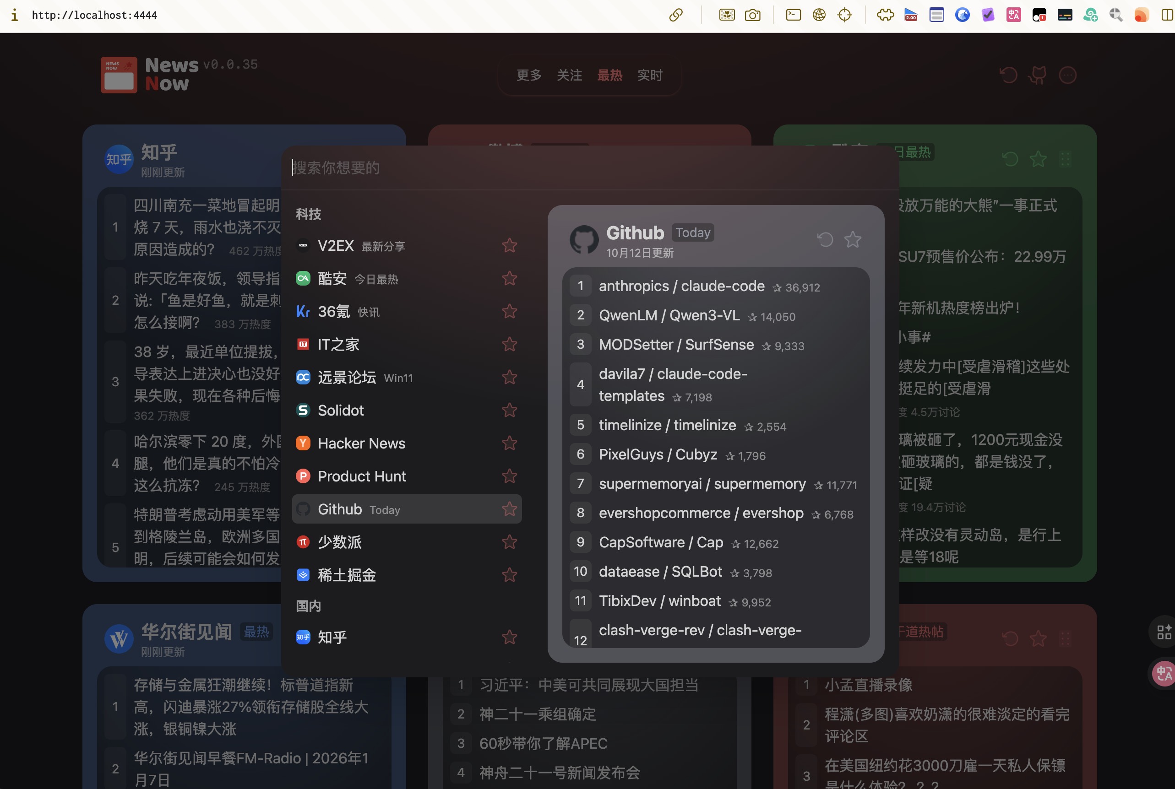Focus the 搜索你想要的 search field
Screen dimensions: 1175x789
[554, 168]
